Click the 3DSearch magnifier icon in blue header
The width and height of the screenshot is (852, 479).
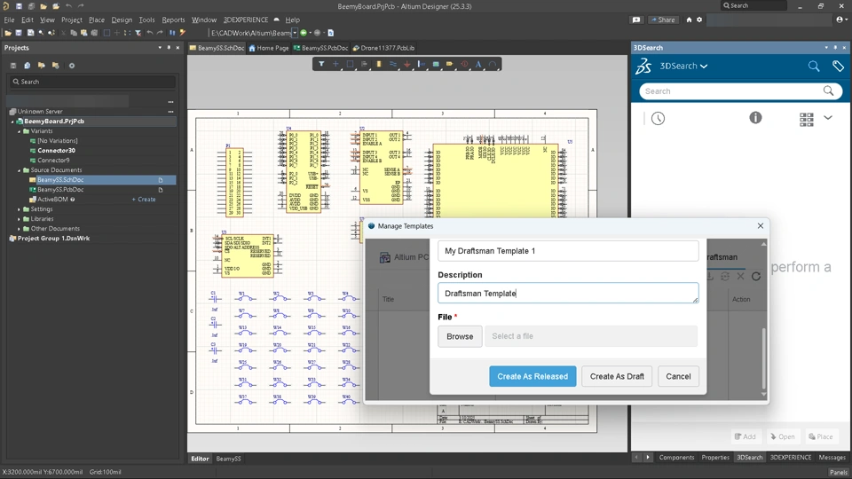814,67
